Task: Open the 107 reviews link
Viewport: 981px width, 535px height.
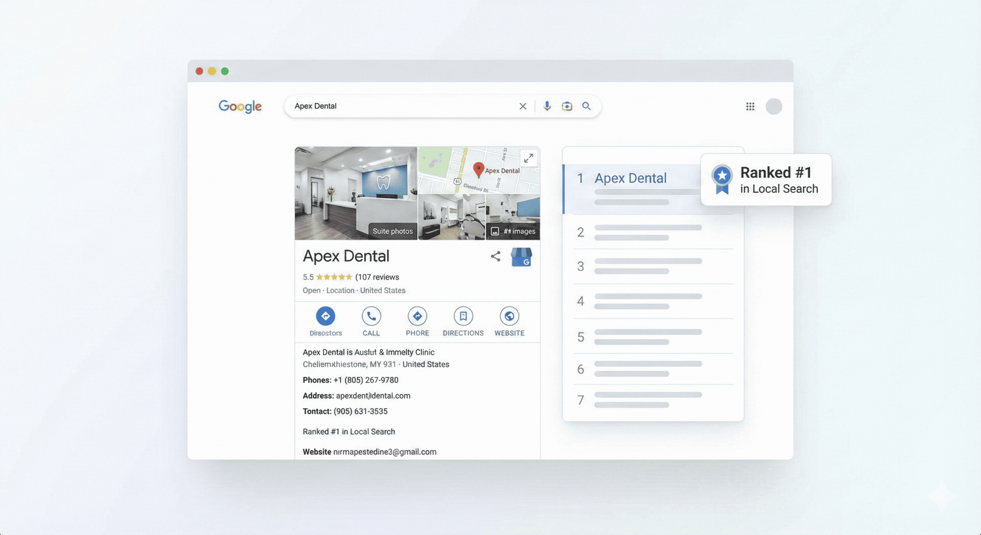Action: (377, 277)
